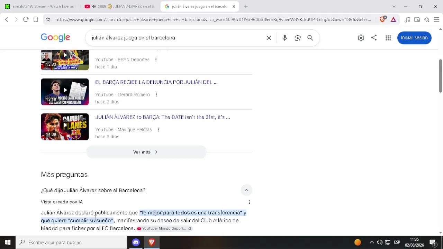Open the AI overview three-dot options
This screenshot has width=443, height=249.
click(x=249, y=202)
